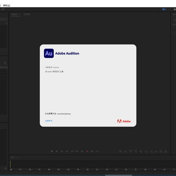Screen dimensions: 176x176
Task: Toggle Loop Playback in transport bar
Action: (92, 151)
